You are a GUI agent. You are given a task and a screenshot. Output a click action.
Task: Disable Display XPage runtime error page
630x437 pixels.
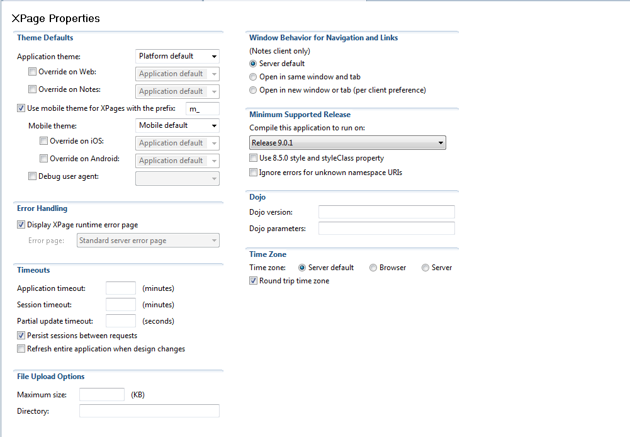pos(21,225)
